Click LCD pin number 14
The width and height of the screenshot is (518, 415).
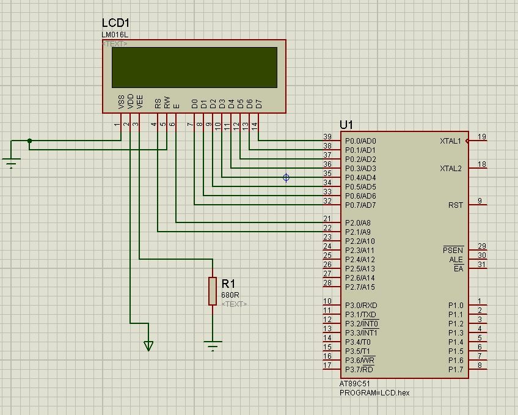254,127
